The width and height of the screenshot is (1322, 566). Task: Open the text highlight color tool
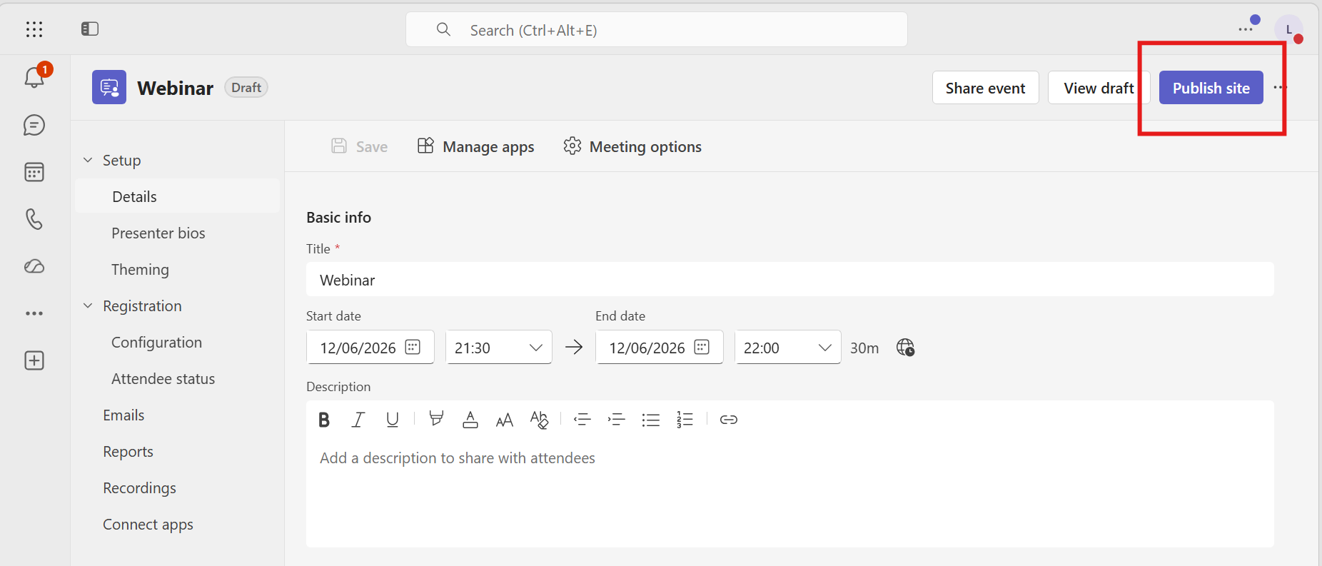(436, 419)
